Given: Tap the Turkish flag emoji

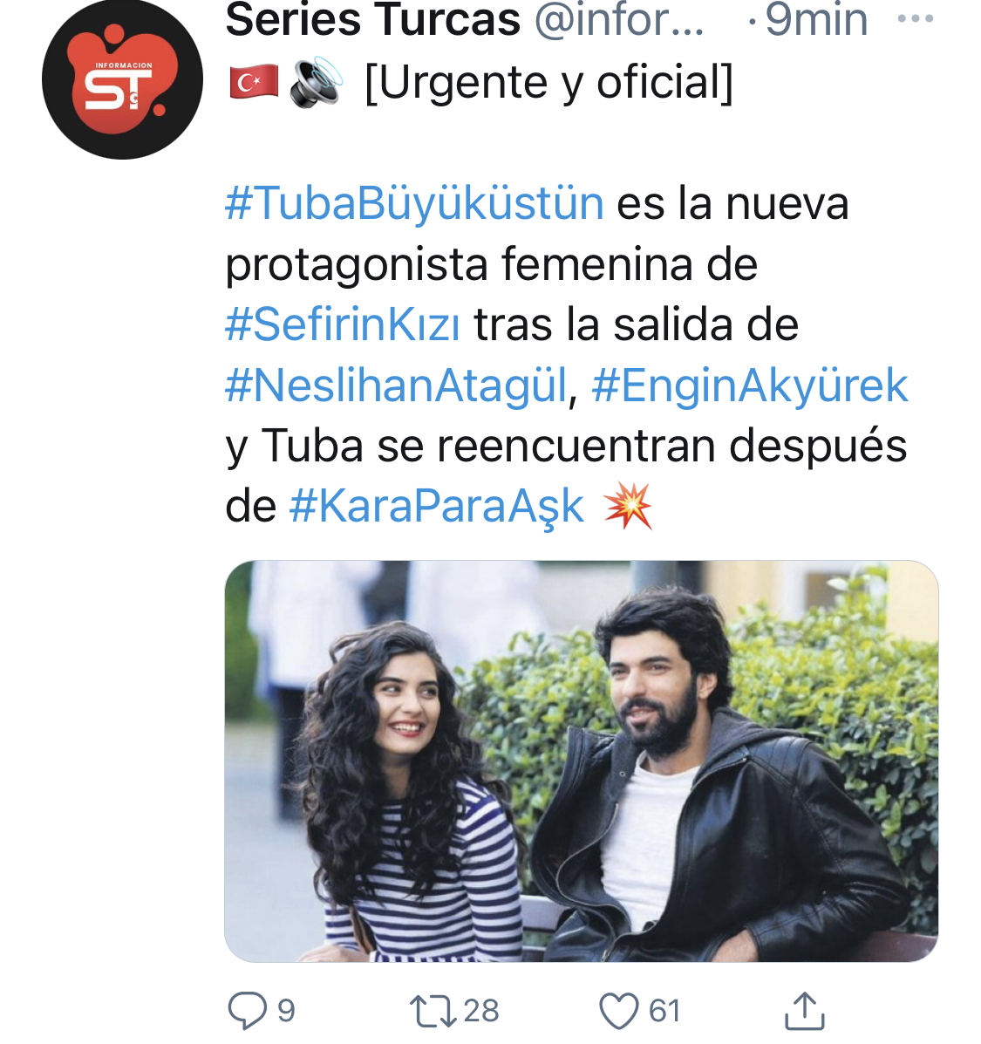Looking at the screenshot, I should coord(254,83).
